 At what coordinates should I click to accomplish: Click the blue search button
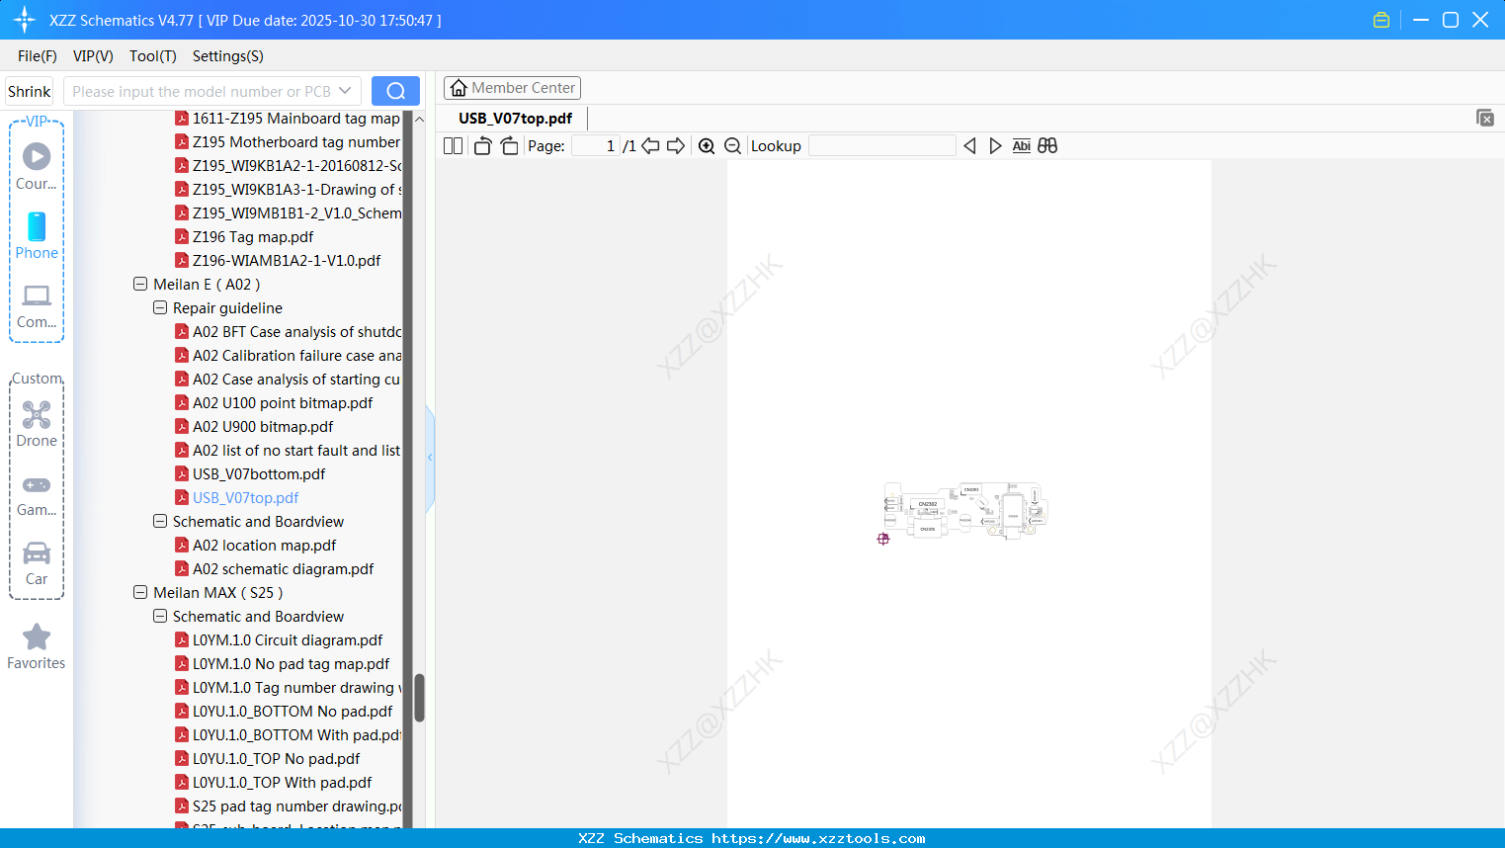click(x=395, y=91)
